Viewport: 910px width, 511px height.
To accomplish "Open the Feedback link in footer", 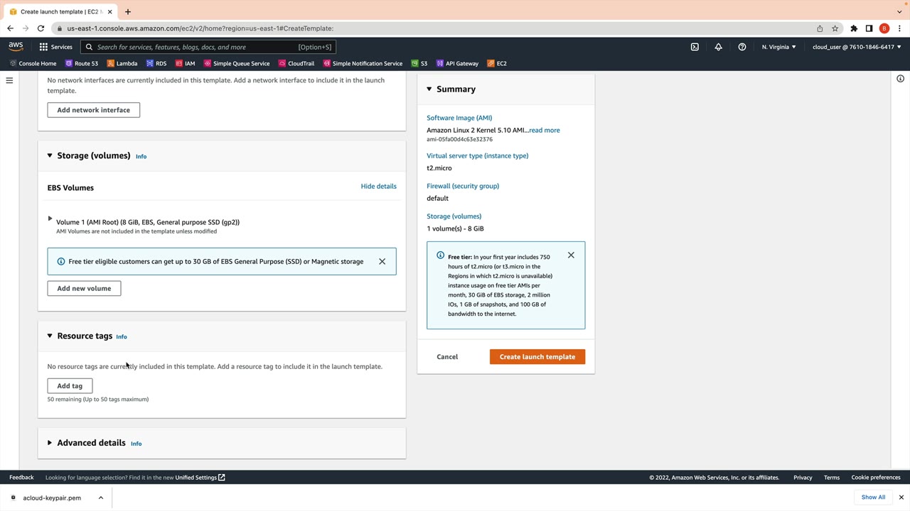I will click(x=21, y=478).
